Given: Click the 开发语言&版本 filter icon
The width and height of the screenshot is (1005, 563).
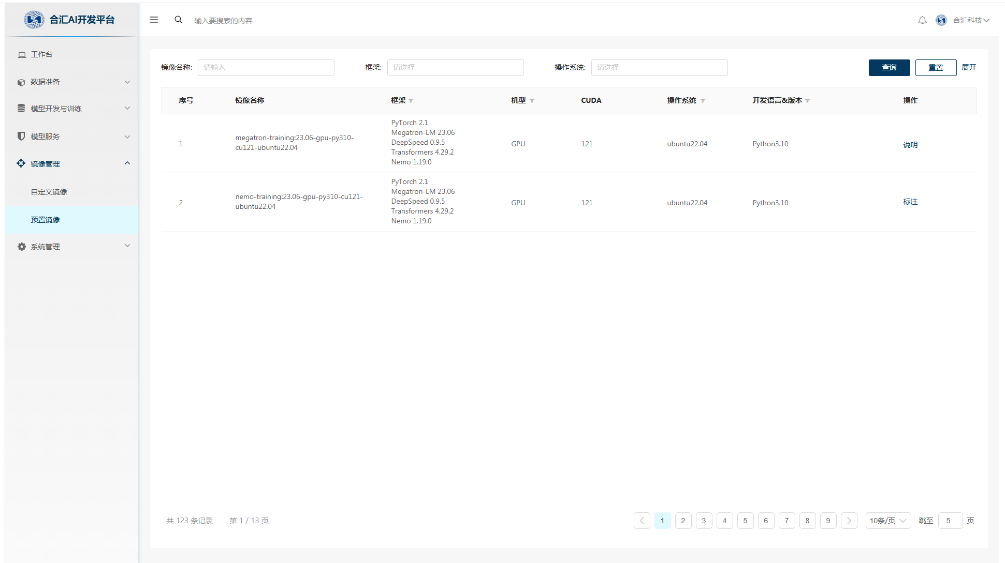Looking at the screenshot, I should click(x=808, y=101).
